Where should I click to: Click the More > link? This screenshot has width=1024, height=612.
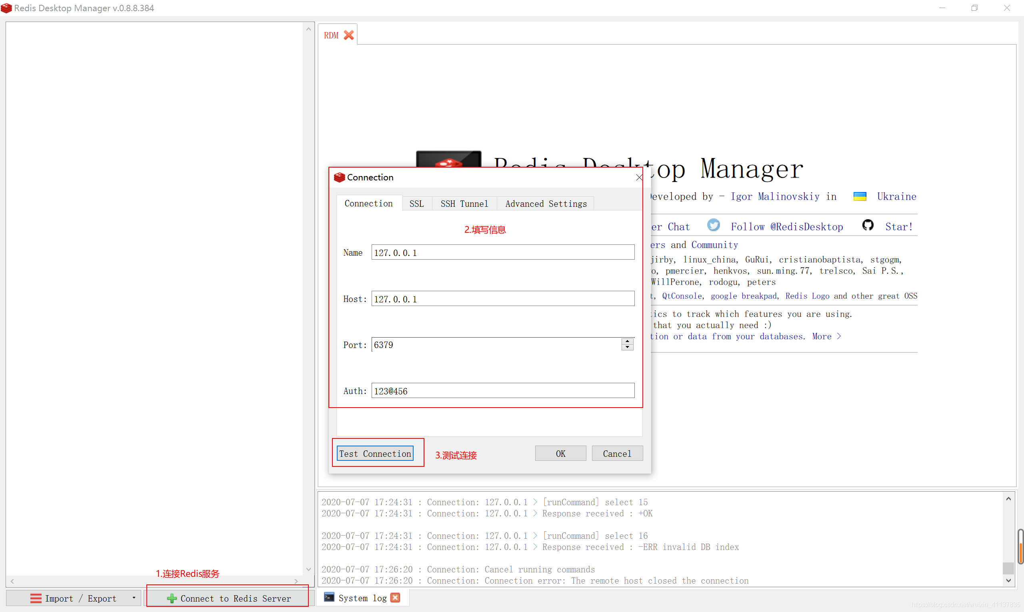[x=826, y=336]
